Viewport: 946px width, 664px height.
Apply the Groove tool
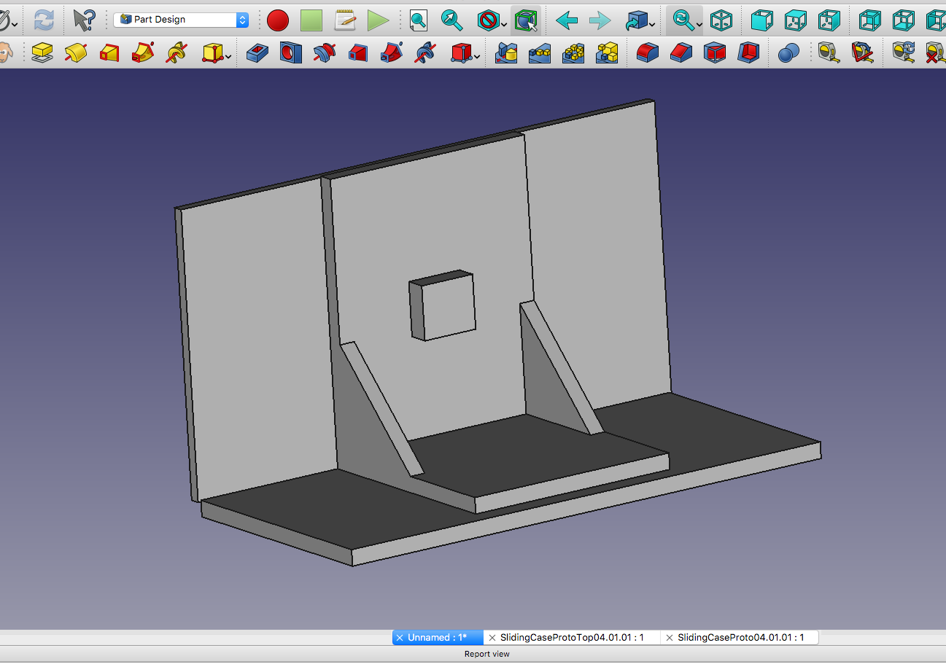325,52
